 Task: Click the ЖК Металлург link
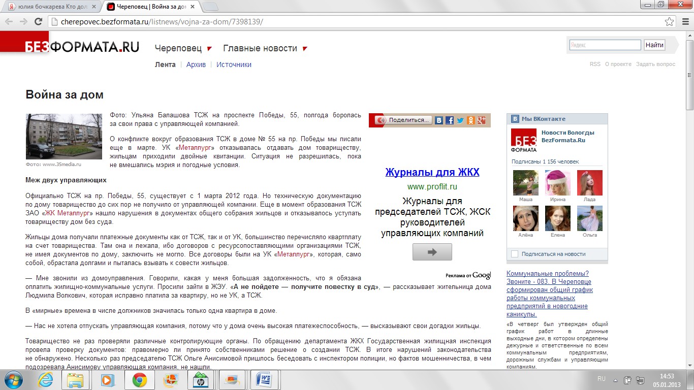pos(67,213)
